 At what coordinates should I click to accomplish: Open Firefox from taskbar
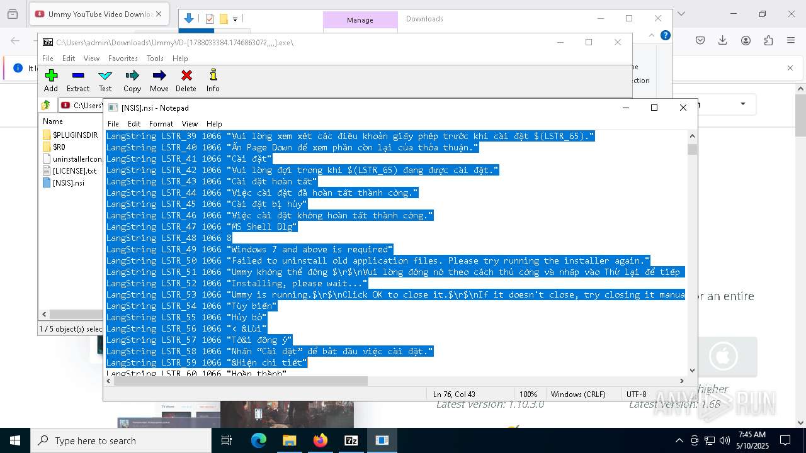(x=320, y=440)
